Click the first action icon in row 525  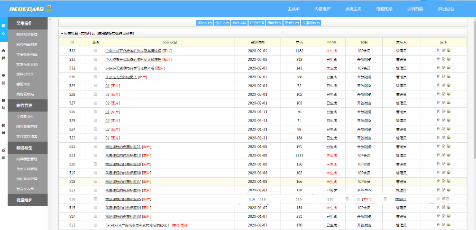(x=438, y=120)
